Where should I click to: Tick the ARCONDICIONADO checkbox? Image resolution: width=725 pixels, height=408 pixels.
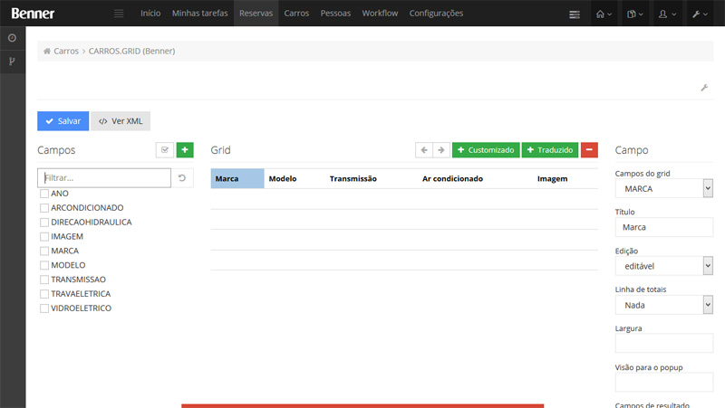44,208
